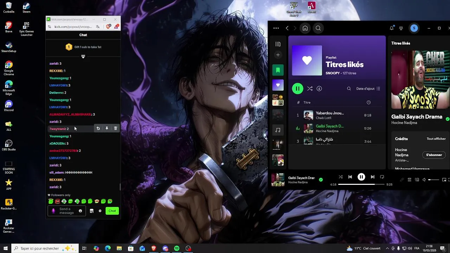The height and width of the screenshot is (253, 450).
Task: Click the Taper ici pour rechercher box
Action: (46, 248)
